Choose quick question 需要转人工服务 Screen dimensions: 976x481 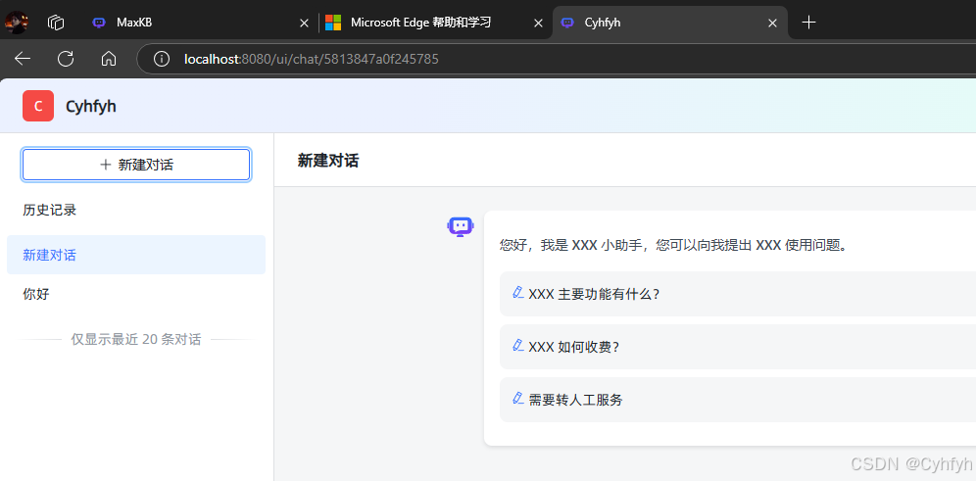click(738, 400)
